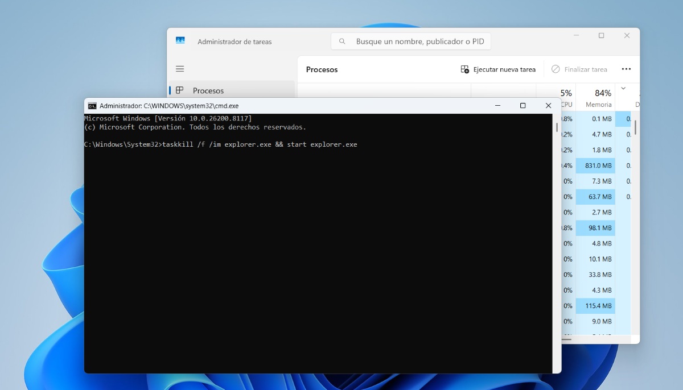Minimize the cmd.exe window

click(497, 106)
